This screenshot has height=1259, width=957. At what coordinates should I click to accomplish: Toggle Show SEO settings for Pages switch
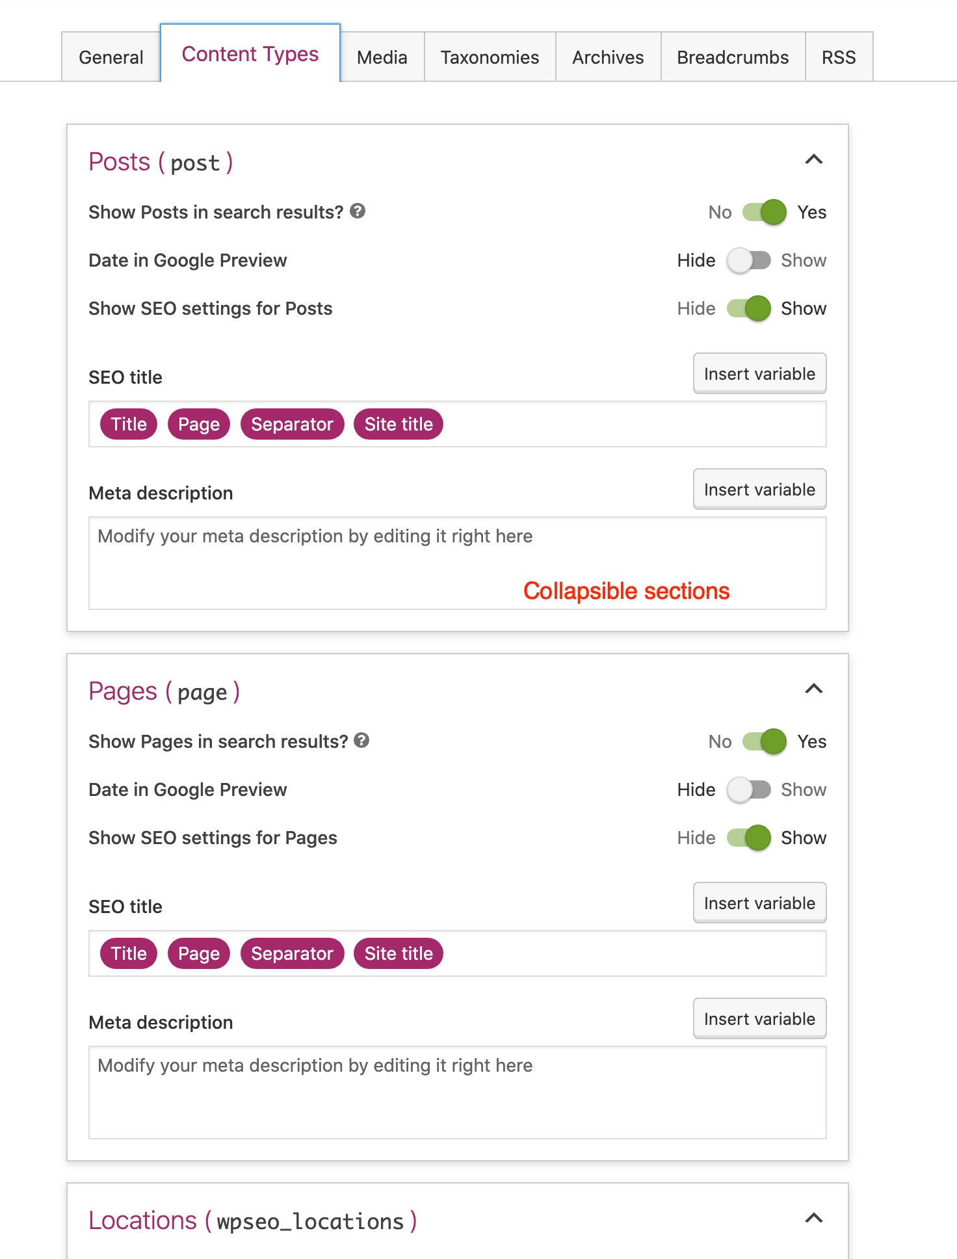pyautogui.click(x=749, y=838)
